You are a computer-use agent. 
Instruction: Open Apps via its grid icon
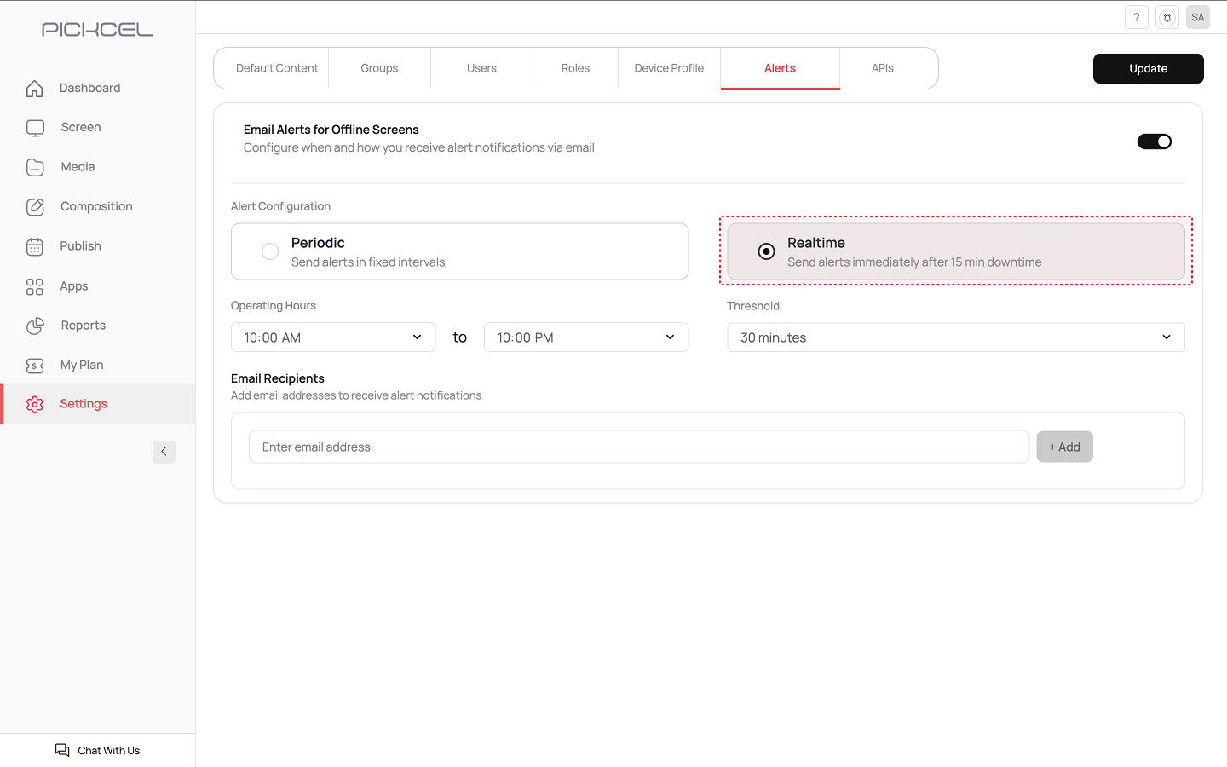(35, 286)
